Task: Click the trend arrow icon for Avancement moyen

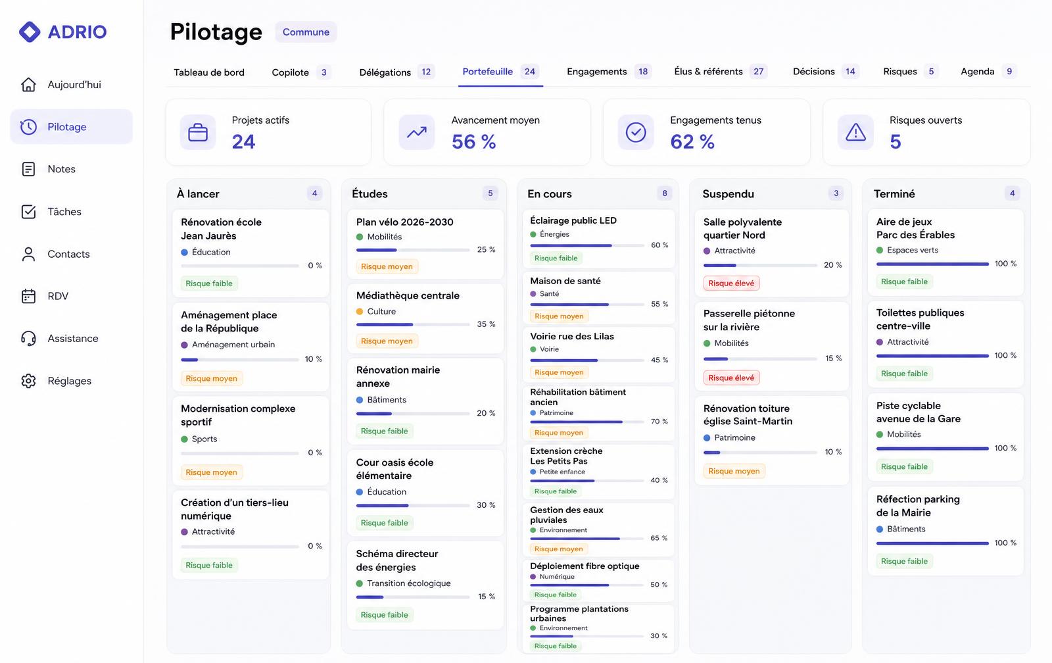Action: point(417,132)
